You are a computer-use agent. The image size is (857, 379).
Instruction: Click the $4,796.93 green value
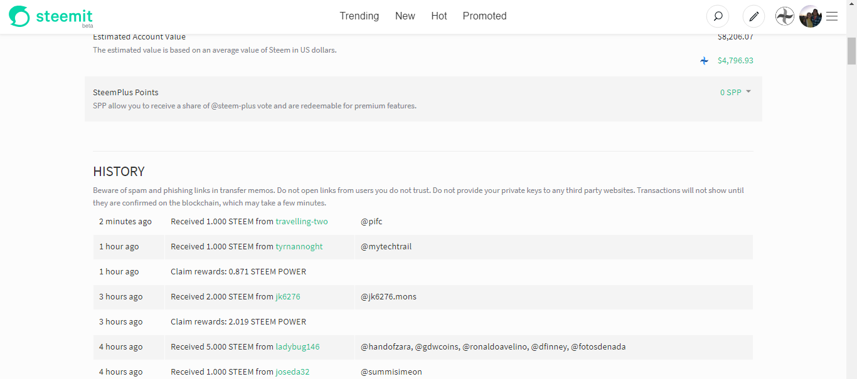[x=735, y=61]
